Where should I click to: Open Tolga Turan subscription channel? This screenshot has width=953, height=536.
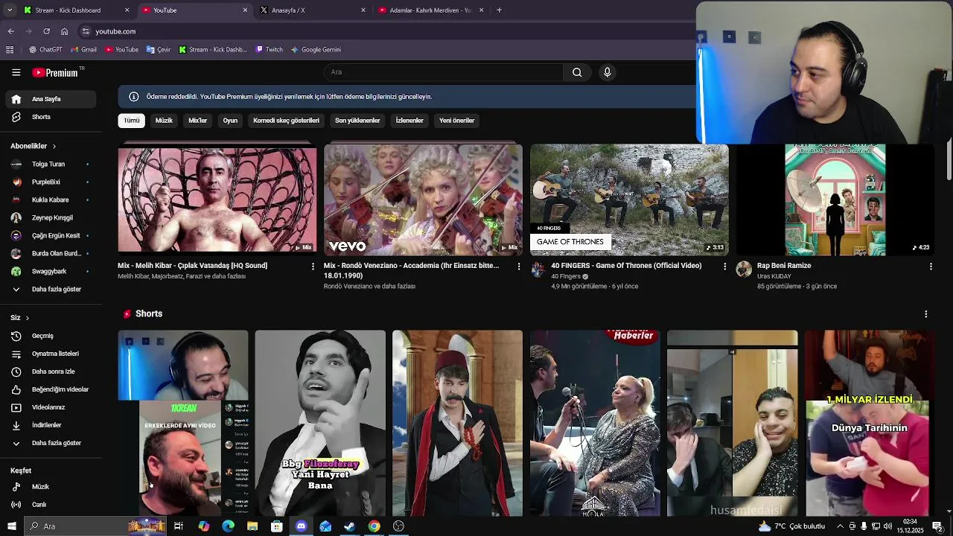pos(49,164)
